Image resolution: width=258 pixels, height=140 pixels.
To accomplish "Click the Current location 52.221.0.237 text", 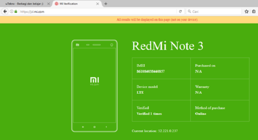I will 155,131.
